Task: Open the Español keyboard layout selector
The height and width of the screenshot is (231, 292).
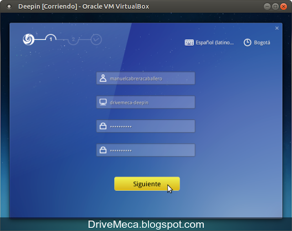Action: tap(209, 42)
